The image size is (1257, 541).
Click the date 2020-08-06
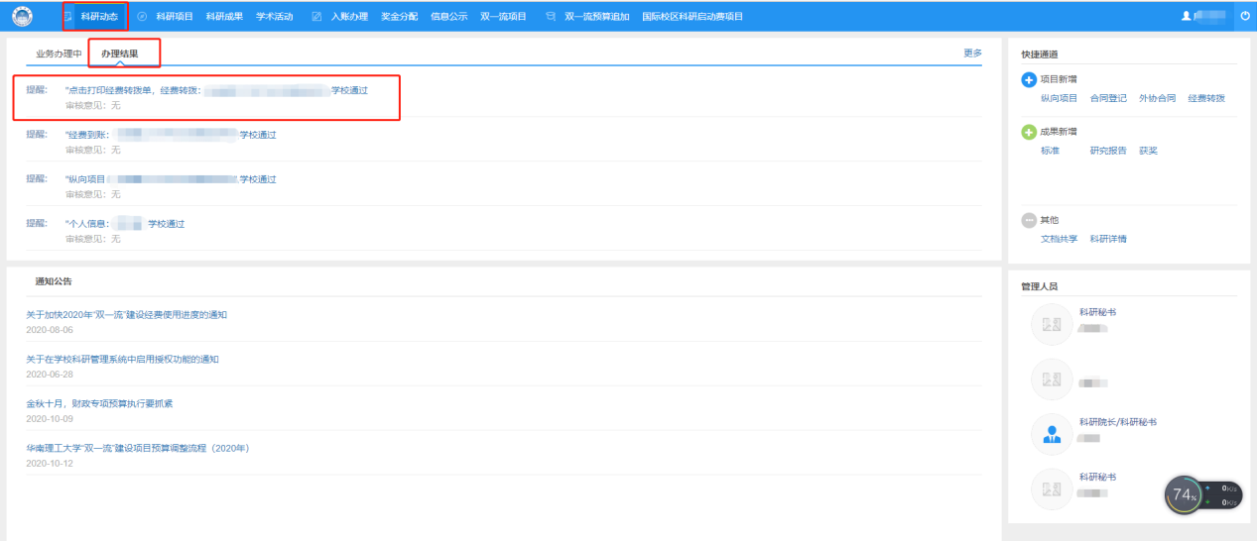coord(50,330)
